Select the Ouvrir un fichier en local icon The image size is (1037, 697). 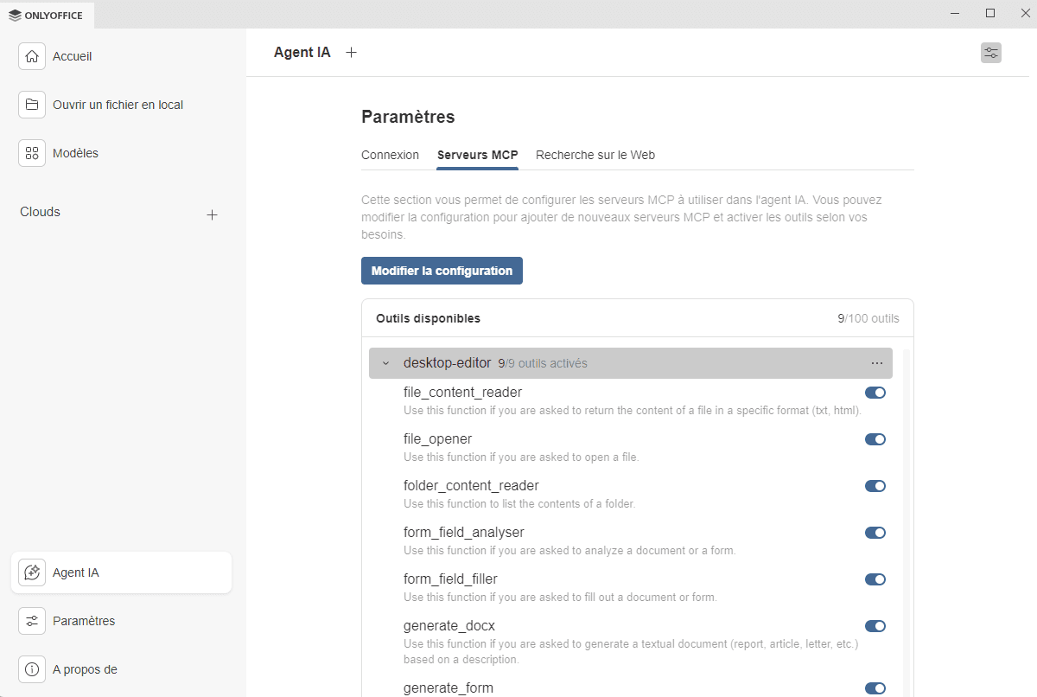pyautogui.click(x=31, y=104)
